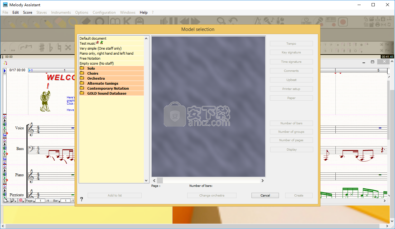Click the repeat arrows icon on Bass staff
Screen dimensions: 395x229
click(x=5, y=162)
